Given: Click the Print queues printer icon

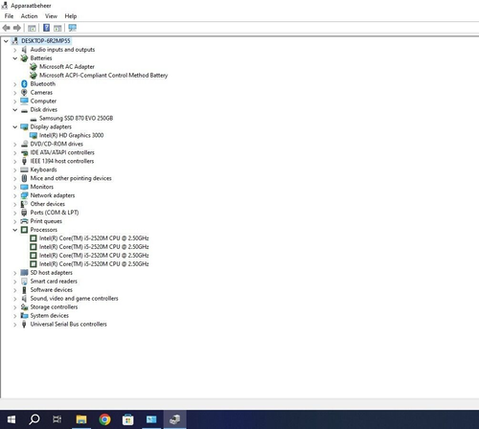Looking at the screenshot, I should 24,221.
